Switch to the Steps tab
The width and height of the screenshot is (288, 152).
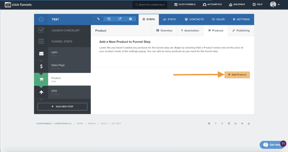(x=148, y=19)
